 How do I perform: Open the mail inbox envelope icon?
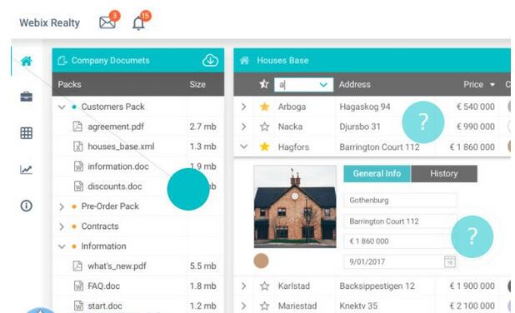coord(107,22)
